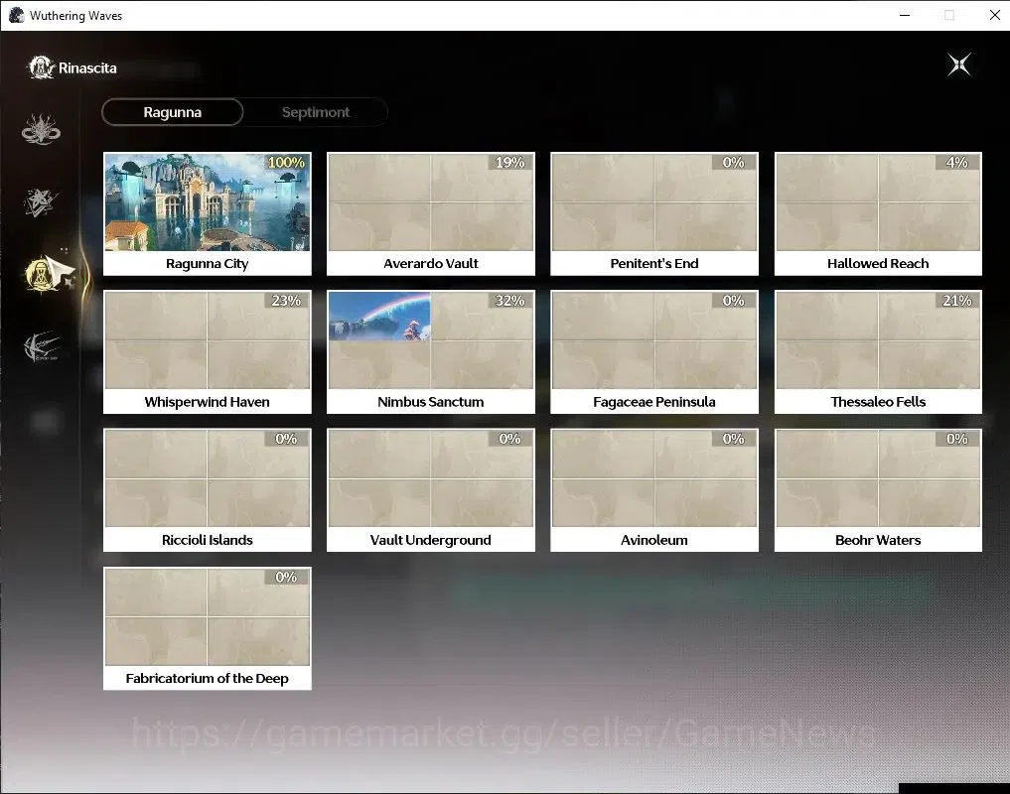Switch to the Ragunna tab

(x=172, y=112)
